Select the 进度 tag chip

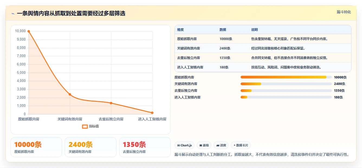[x=221, y=145]
